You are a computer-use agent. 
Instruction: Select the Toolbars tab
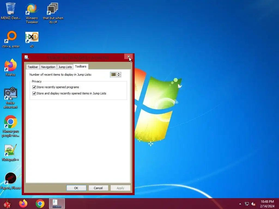81,66
